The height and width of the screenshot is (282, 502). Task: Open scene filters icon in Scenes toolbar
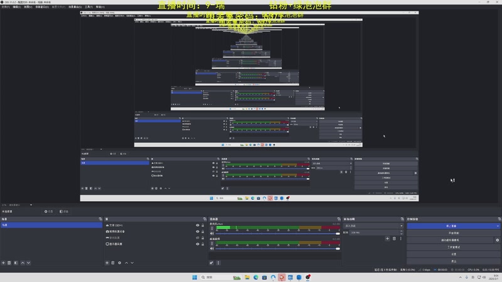coord(16,263)
